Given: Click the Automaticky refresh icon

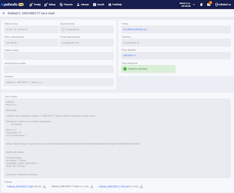Looking at the screenshot, I should [63, 29].
